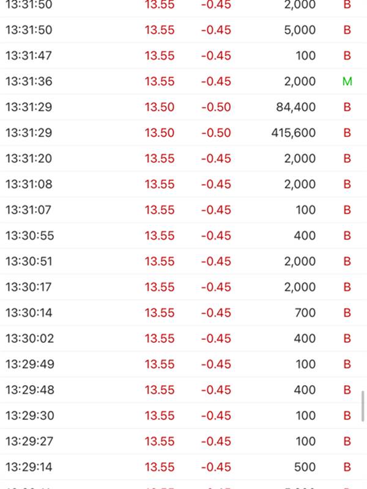Tap the B indicator on the 13:29:48 row
This screenshot has width=367, height=489.
(x=347, y=390)
